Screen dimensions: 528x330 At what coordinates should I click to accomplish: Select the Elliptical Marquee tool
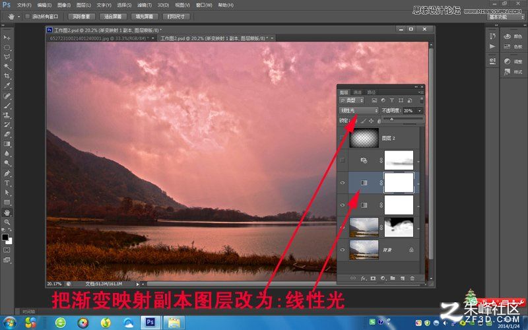coord(7,48)
